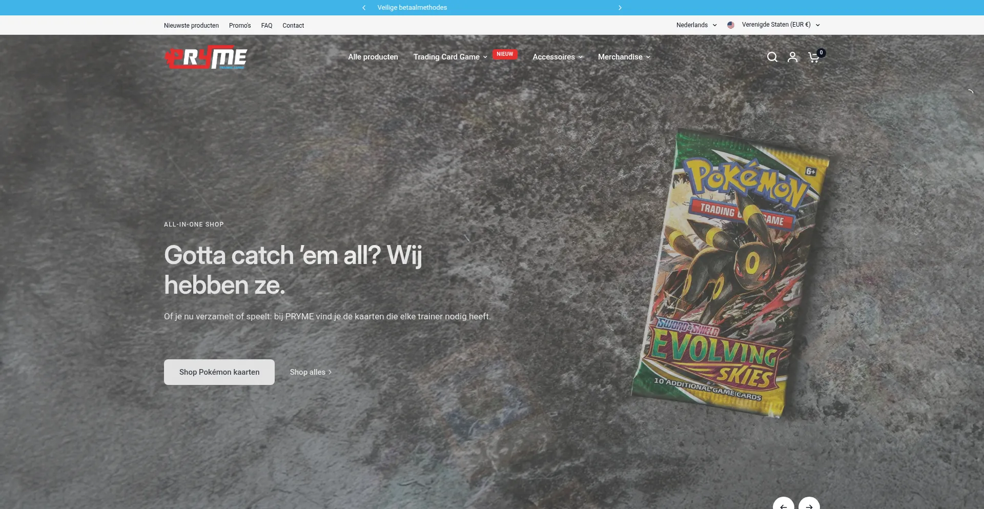Expand the Accessoires menu
The width and height of the screenshot is (984, 509).
pos(558,57)
